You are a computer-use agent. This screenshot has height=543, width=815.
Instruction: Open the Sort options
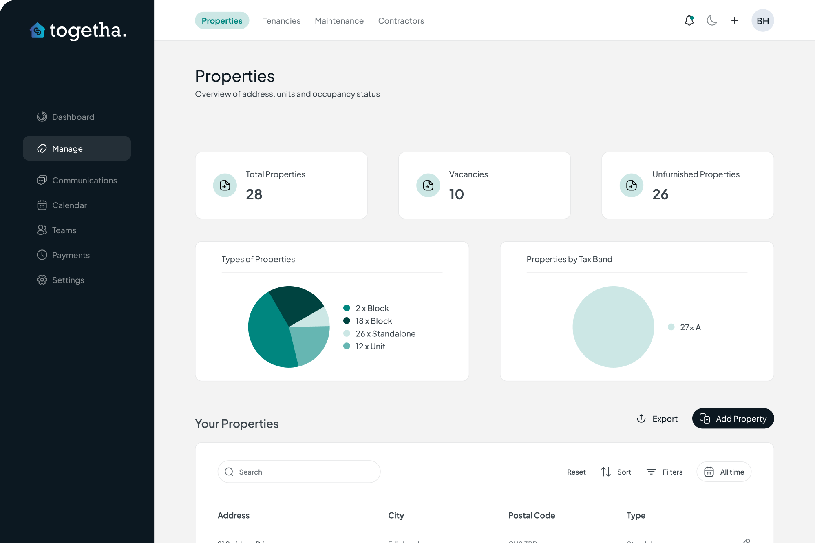(x=616, y=472)
